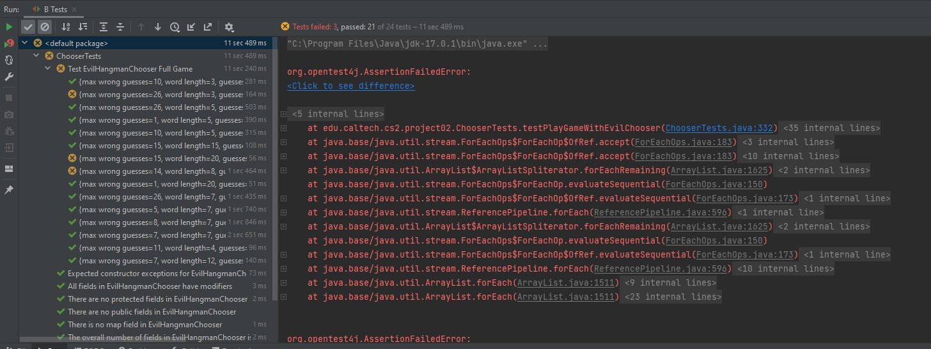This screenshot has width=931, height=349.
Task: Click the Rerun Failed Tests icon
Action: [9, 43]
